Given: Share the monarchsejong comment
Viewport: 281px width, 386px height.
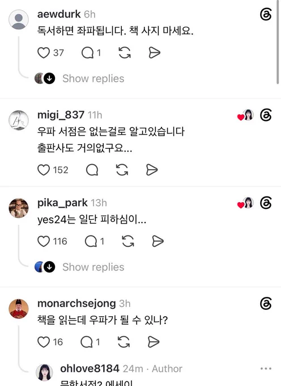Looking at the screenshot, I should [154, 342].
